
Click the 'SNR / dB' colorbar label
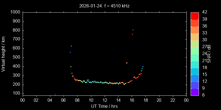[x=209, y=54]
